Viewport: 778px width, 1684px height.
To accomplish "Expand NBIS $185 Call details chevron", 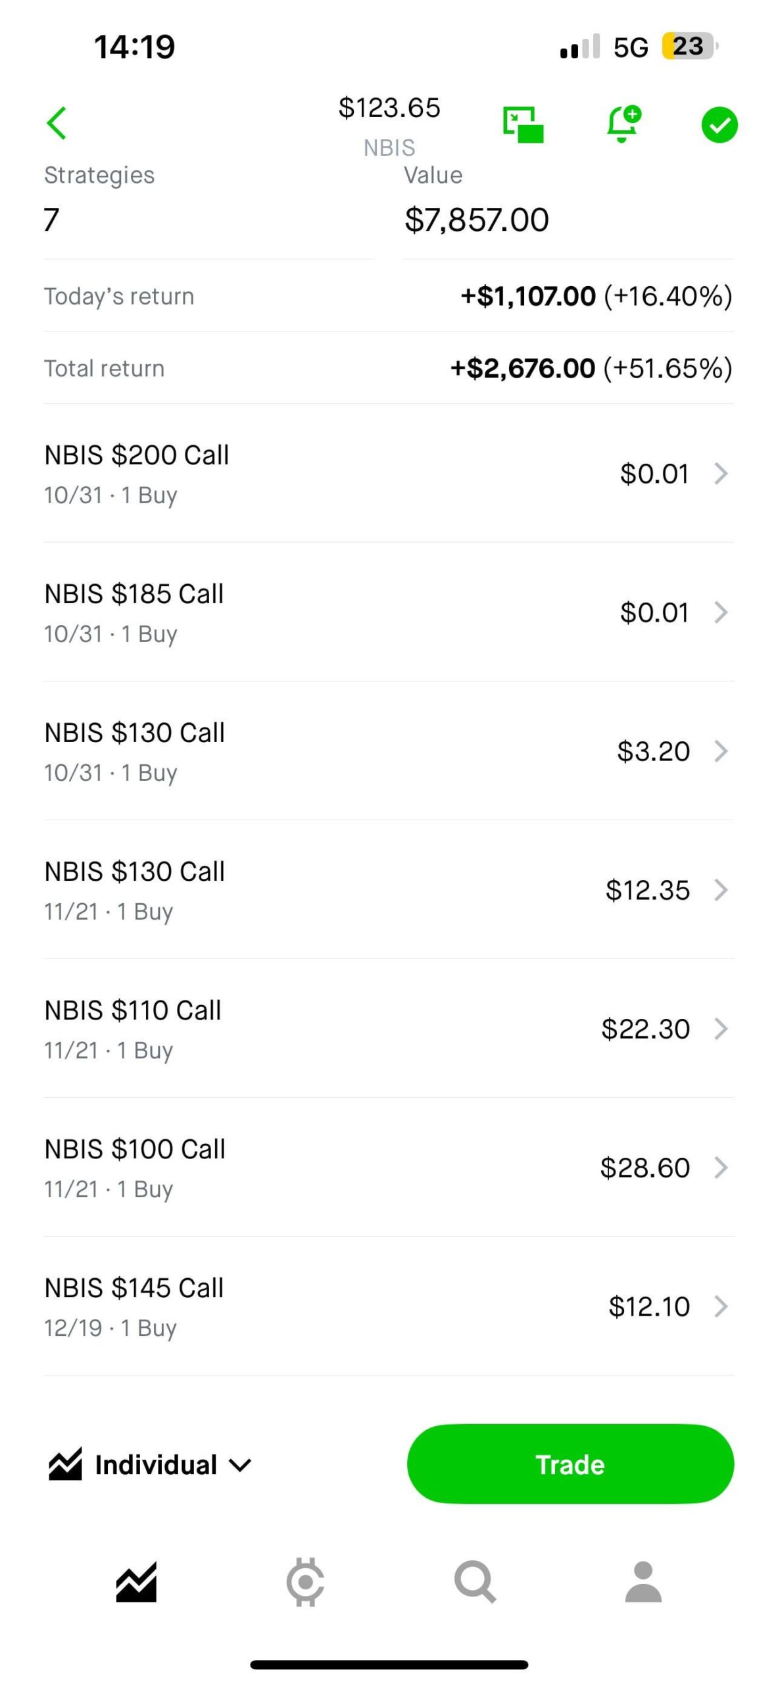I will click(x=721, y=612).
